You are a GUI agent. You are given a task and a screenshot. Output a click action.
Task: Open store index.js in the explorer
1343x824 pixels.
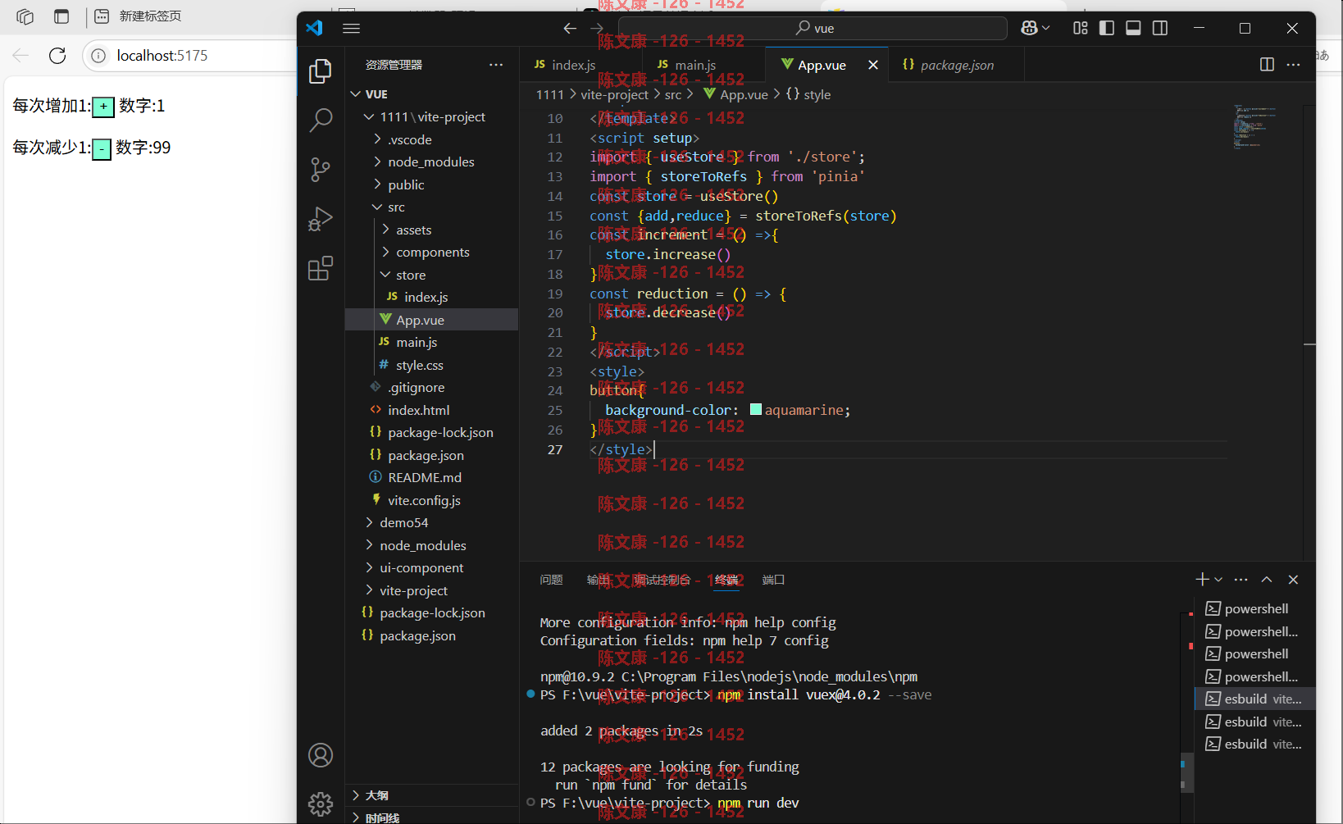point(432,297)
